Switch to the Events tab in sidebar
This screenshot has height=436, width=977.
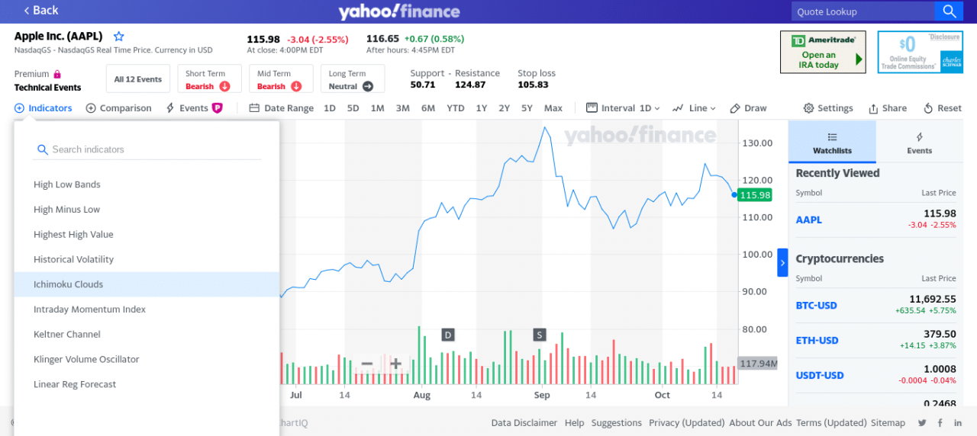(x=919, y=143)
